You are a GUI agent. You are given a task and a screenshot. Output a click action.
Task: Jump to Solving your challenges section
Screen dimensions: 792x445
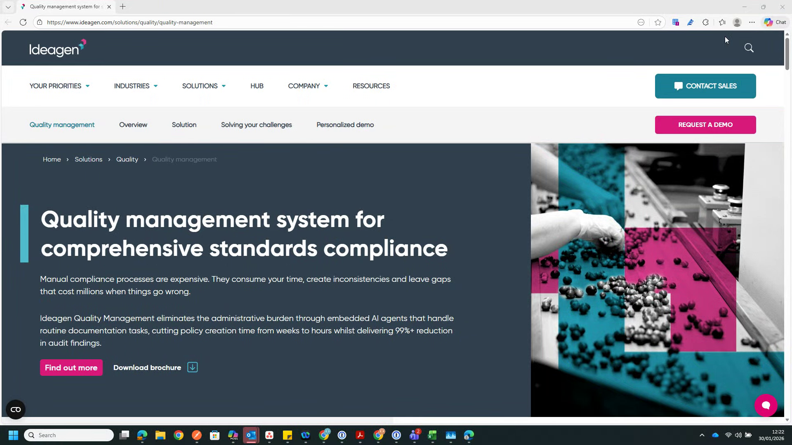click(x=257, y=125)
